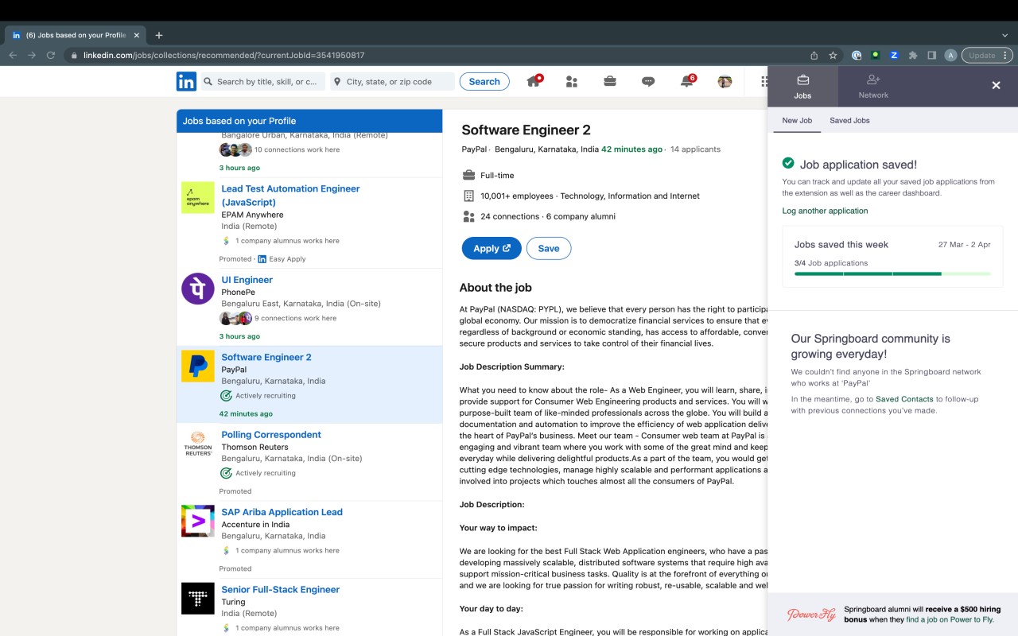Image resolution: width=1018 pixels, height=636 pixels.
Task: Follow the Saved Contacts link
Action: pos(904,398)
